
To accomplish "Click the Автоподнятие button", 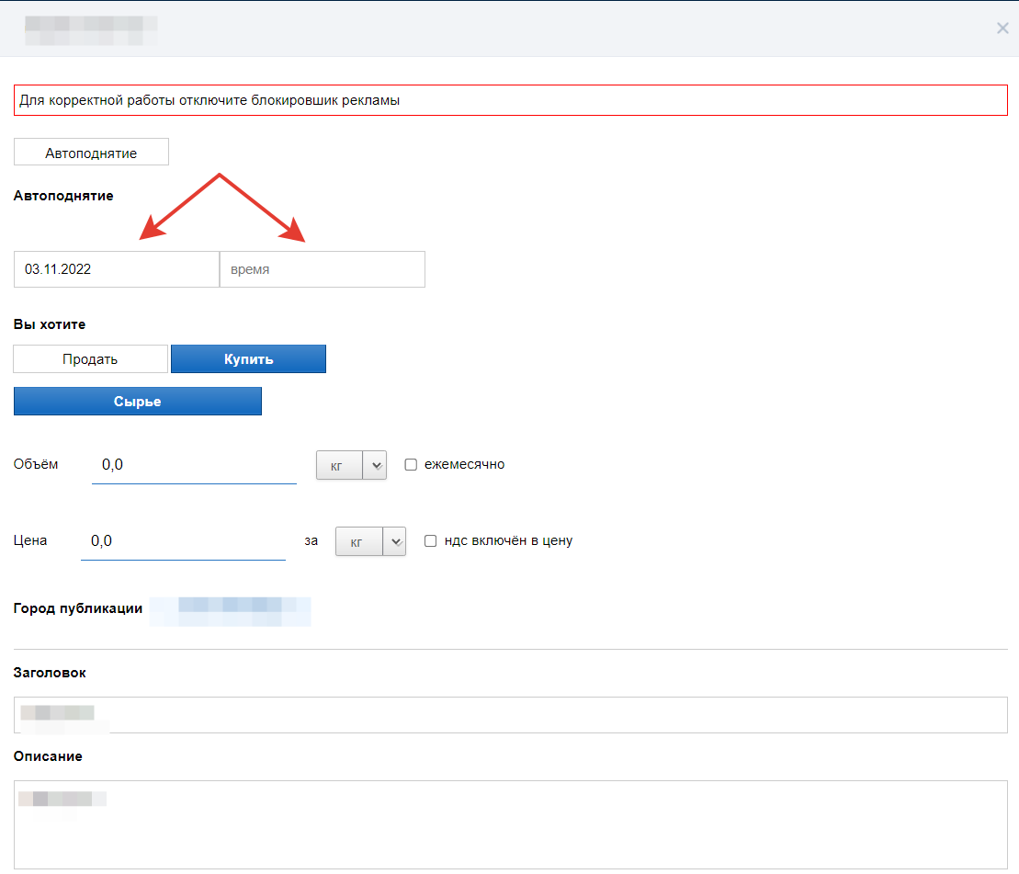I will (x=91, y=152).
